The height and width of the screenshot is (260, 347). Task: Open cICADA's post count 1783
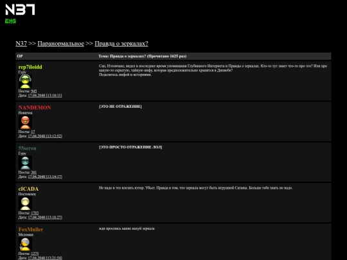35,213
